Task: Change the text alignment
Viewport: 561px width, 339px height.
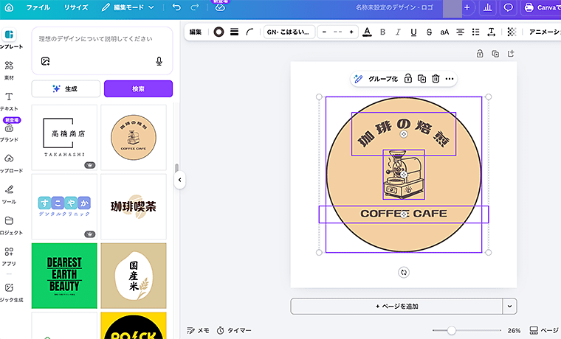Action: [460, 32]
